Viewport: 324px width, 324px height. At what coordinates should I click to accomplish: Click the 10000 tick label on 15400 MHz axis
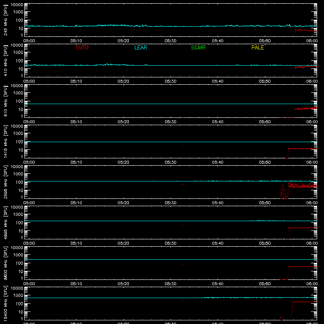pos(17,288)
